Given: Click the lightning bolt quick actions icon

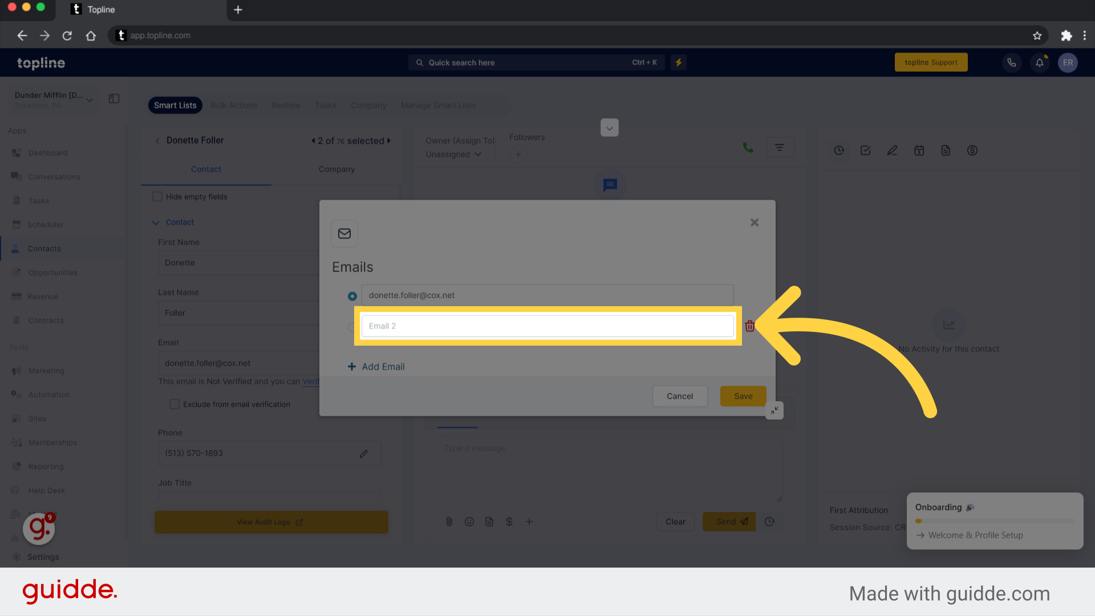Looking at the screenshot, I should tap(678, 62).
